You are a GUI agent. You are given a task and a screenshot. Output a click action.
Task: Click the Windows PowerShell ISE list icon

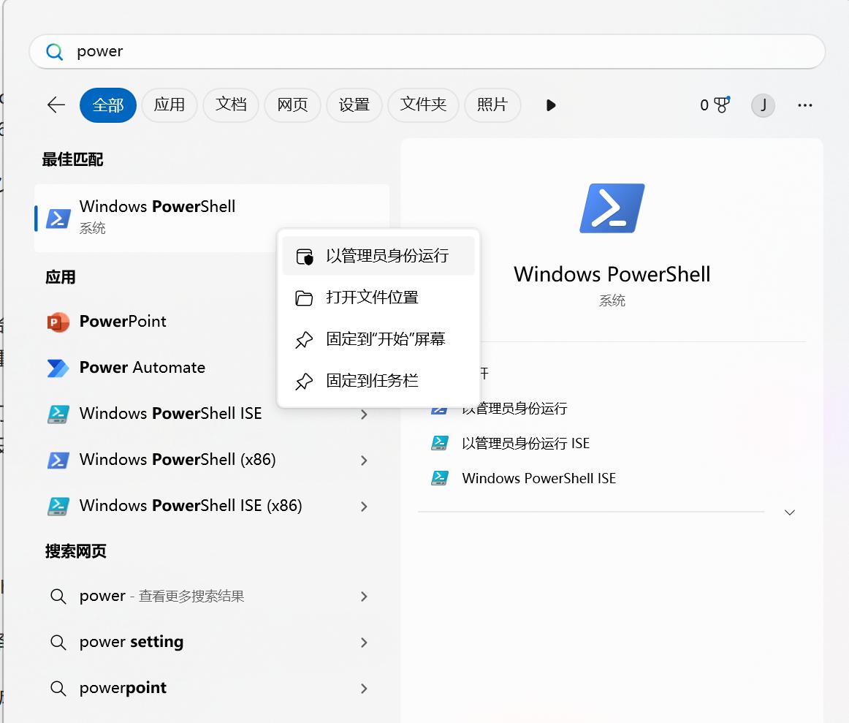pos(58,415)
